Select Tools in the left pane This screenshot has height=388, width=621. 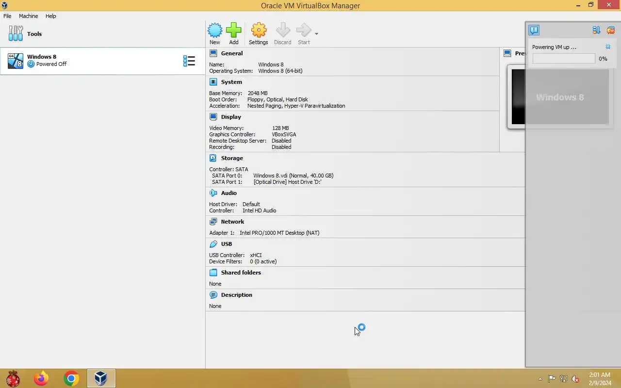click(102, 34)
